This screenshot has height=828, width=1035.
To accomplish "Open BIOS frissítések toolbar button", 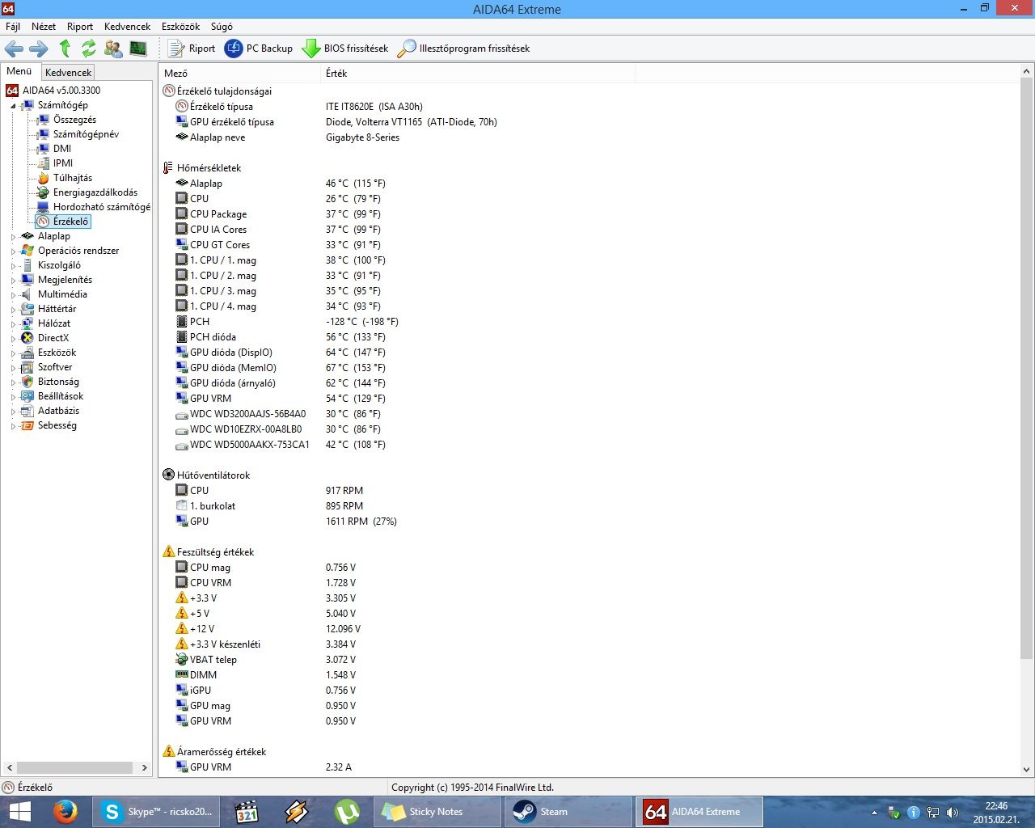I will [345, 49].
